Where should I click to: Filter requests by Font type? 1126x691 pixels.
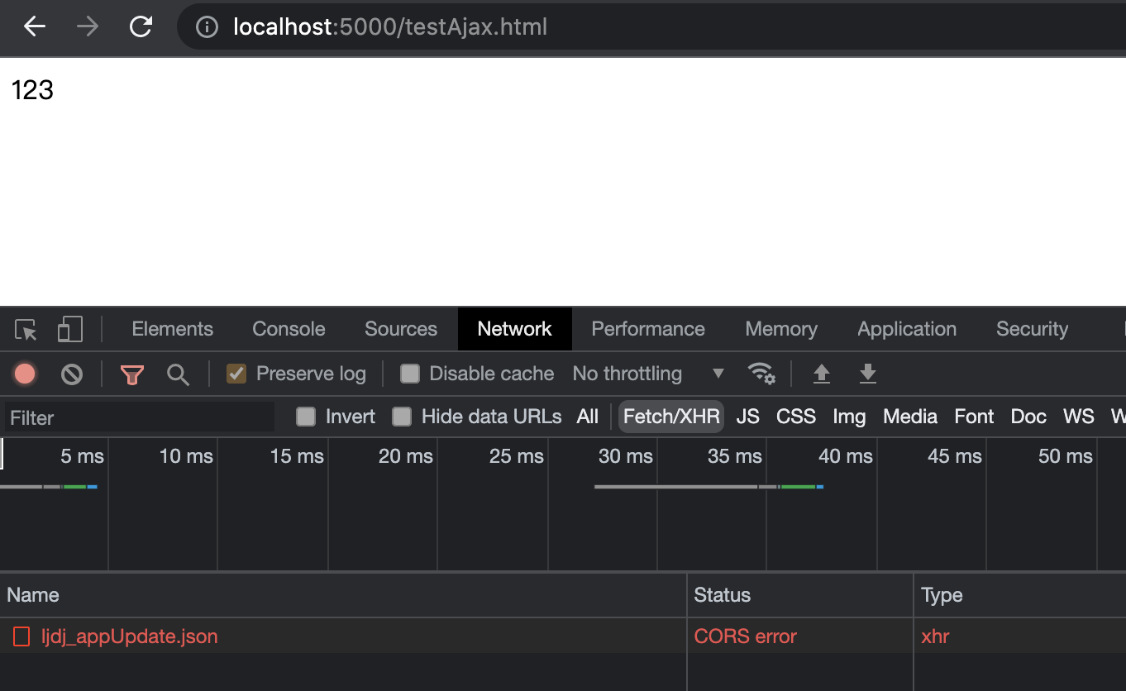[974, 417]
